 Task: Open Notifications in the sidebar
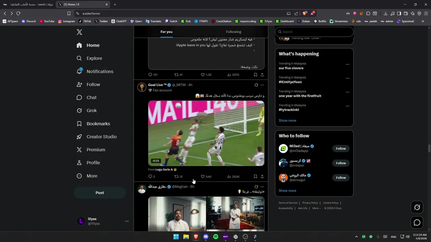(x=95, y=71)
